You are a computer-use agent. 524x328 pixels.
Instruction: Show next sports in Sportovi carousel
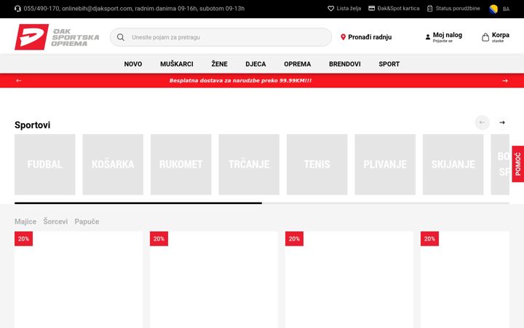coord(502,122)
